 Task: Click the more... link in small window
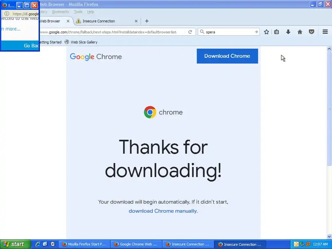(x=11, y=29)
